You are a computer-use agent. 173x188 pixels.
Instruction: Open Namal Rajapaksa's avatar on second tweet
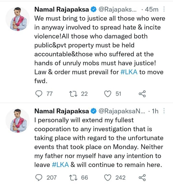click(x=18, y=121)
